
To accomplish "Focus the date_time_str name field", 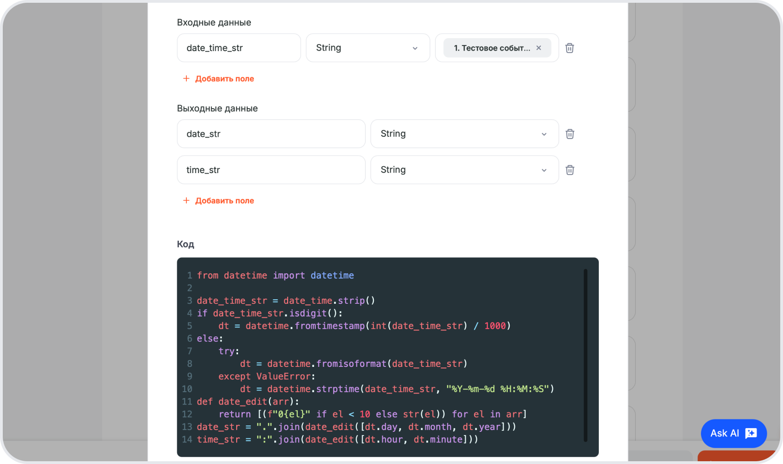I will tap(238, 48).
